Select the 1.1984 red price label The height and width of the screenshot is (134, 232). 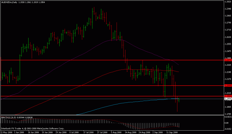[x=228, y=96]
